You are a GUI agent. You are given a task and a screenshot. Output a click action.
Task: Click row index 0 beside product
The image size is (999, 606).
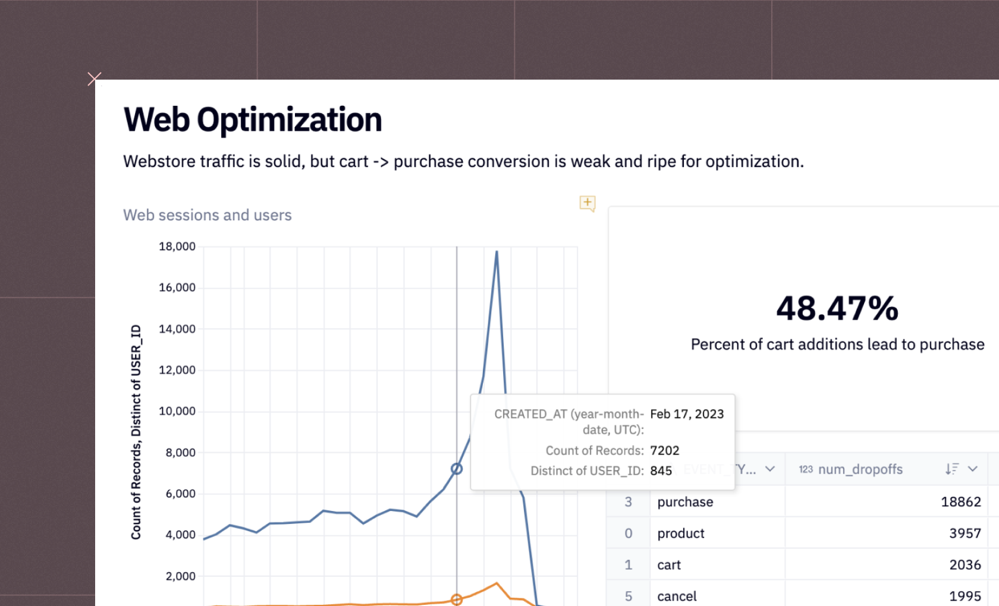[628, 533]
